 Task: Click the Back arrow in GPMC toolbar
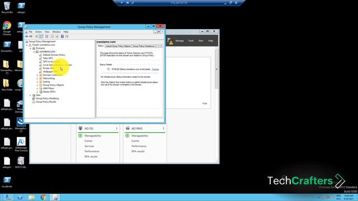[27, 36]
